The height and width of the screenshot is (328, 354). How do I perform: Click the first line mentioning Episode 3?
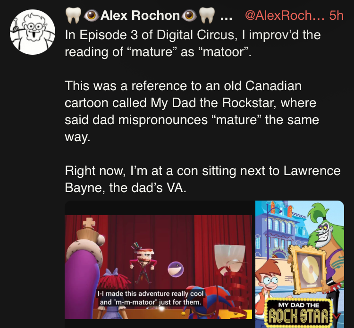pyautogui.click(x=193, y=35)
